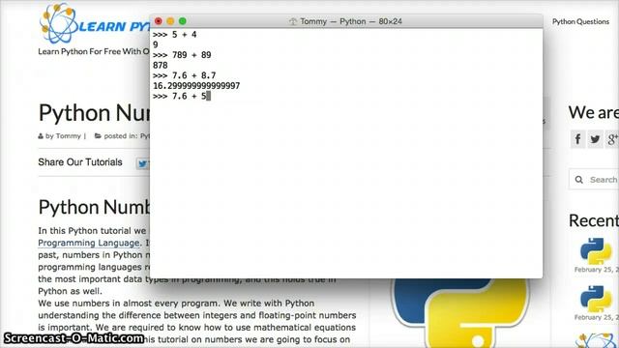Click the output '16.299999999999997'
The height and width of the screenshot is (348, 619).
click(x=196, y=86)
